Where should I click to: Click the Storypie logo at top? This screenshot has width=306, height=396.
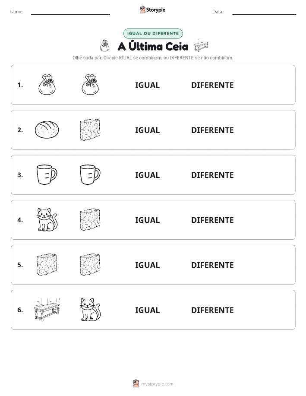click(152, 10)
